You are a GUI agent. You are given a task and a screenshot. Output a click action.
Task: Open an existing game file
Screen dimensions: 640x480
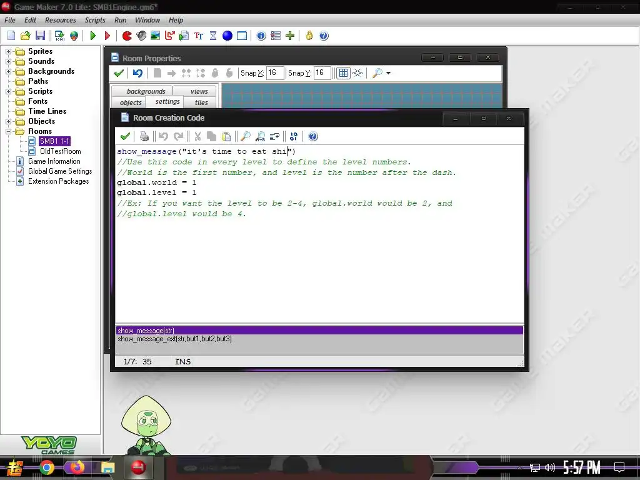click(25, 36)
